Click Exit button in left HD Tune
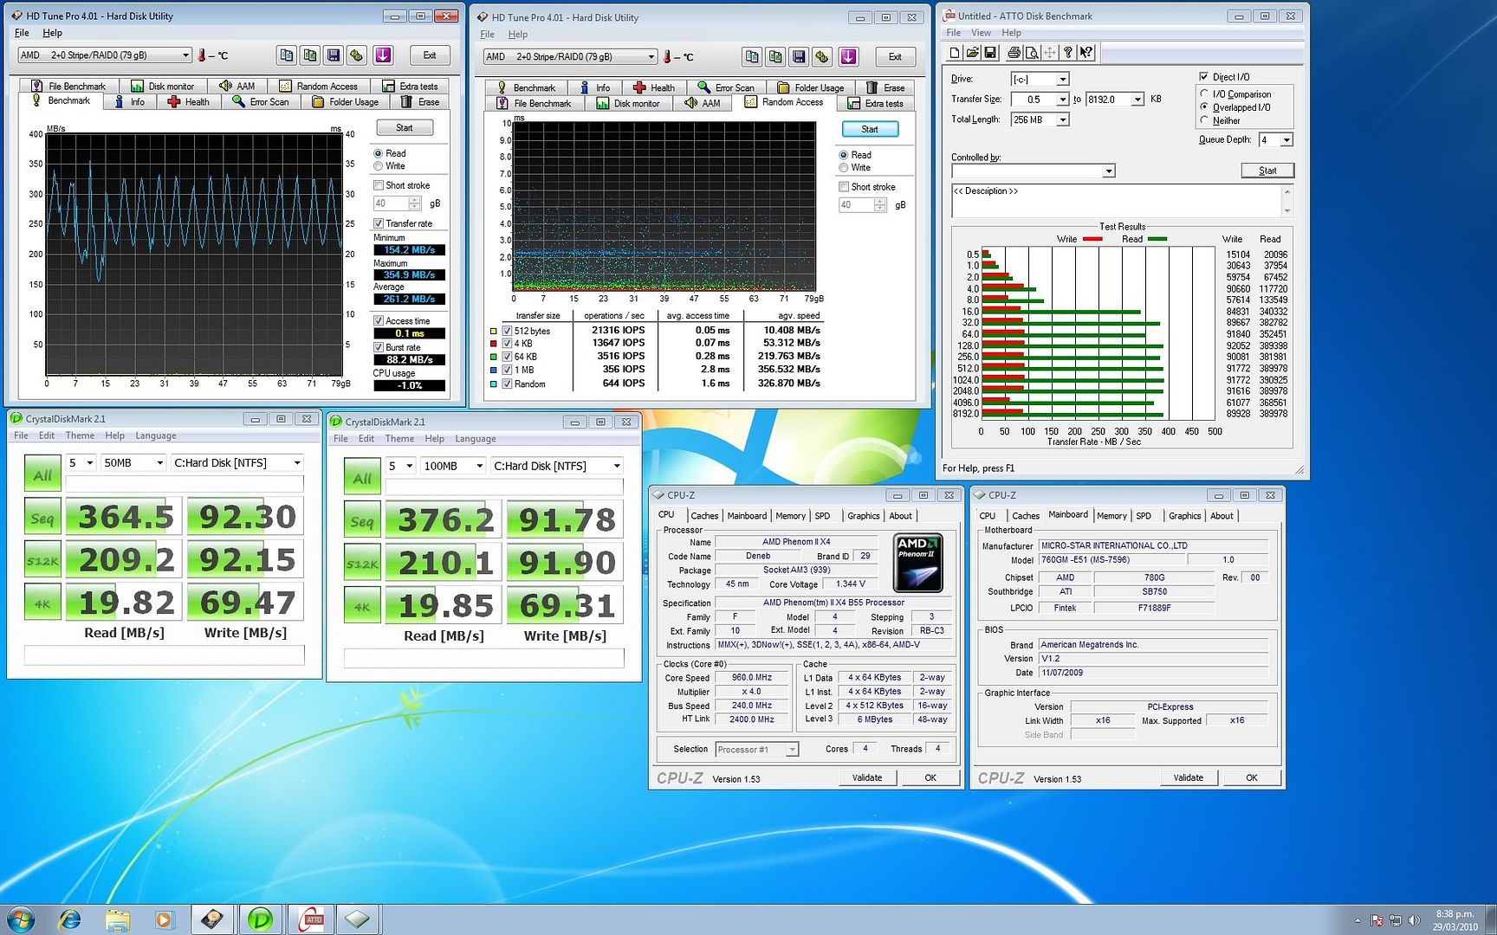1497x935 pixels. click(430, 55)
